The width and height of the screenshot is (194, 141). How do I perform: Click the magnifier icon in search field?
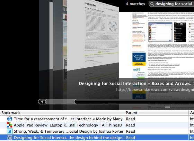(x=152, y=4)
